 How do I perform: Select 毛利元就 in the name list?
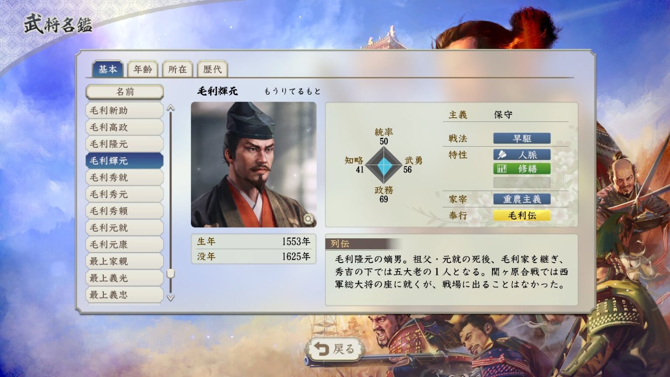[x=125, y=228]
